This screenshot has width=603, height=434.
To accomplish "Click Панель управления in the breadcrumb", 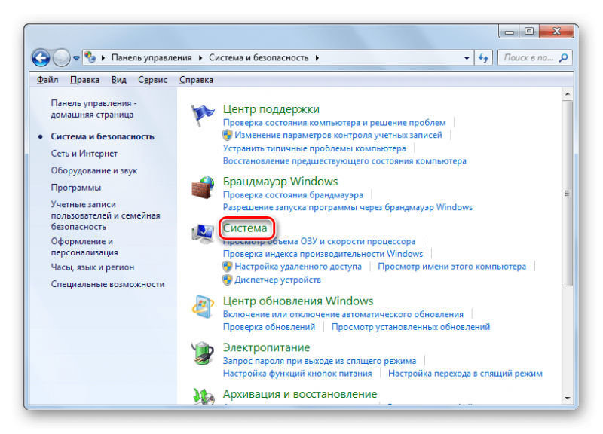I will 152,58.
